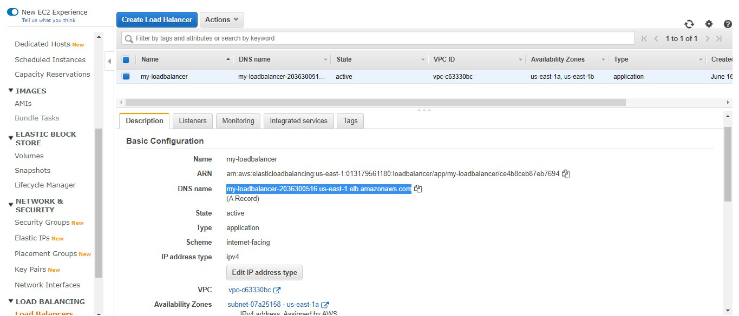Go to previous page of results
739x316 pixels.
coord(656,38)
